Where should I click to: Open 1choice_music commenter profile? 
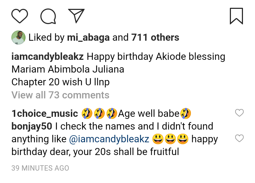click(45, 114)
